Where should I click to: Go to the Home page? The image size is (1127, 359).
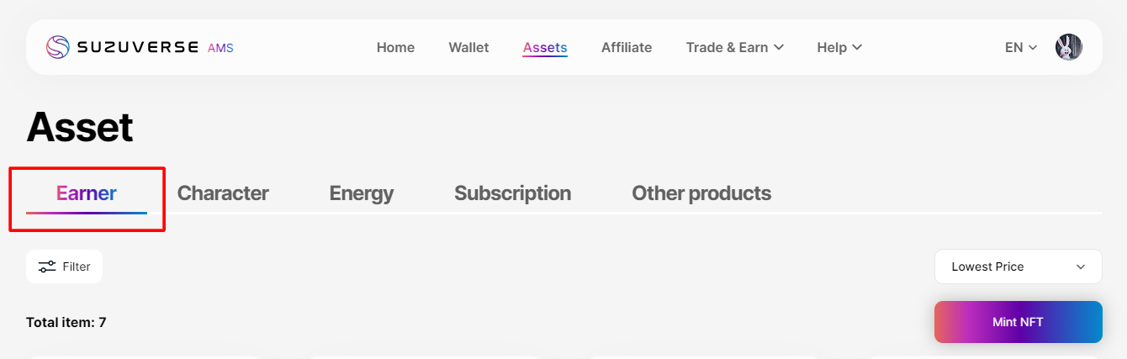coord(395,47)
